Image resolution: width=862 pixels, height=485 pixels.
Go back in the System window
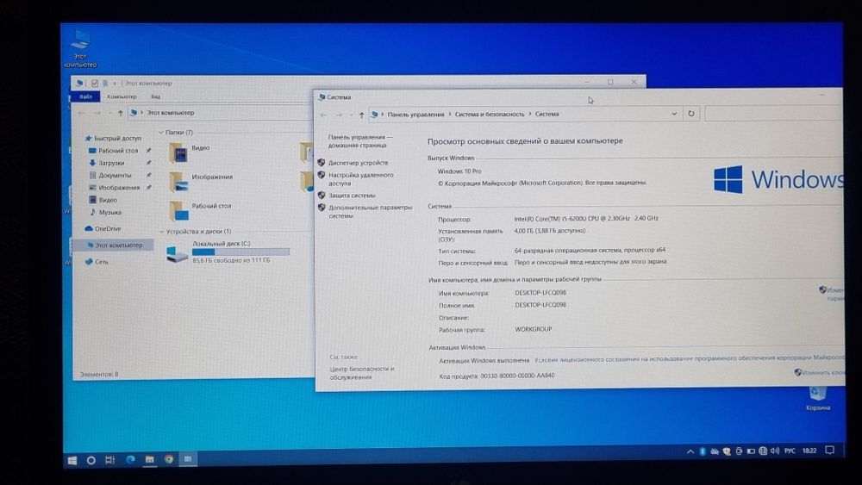[324, 115]
